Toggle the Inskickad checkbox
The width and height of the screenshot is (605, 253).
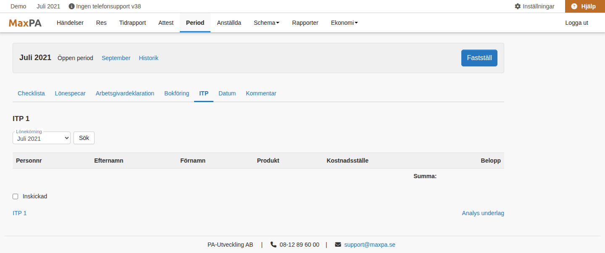16,196
